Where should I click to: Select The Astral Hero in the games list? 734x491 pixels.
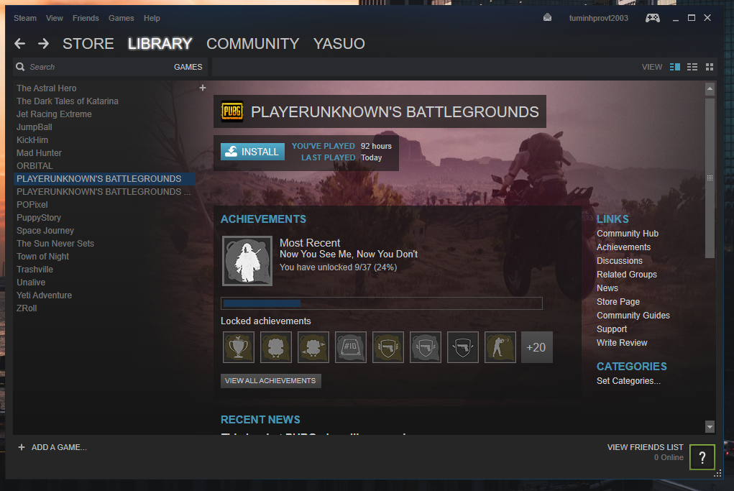click(x=46, y=88)
